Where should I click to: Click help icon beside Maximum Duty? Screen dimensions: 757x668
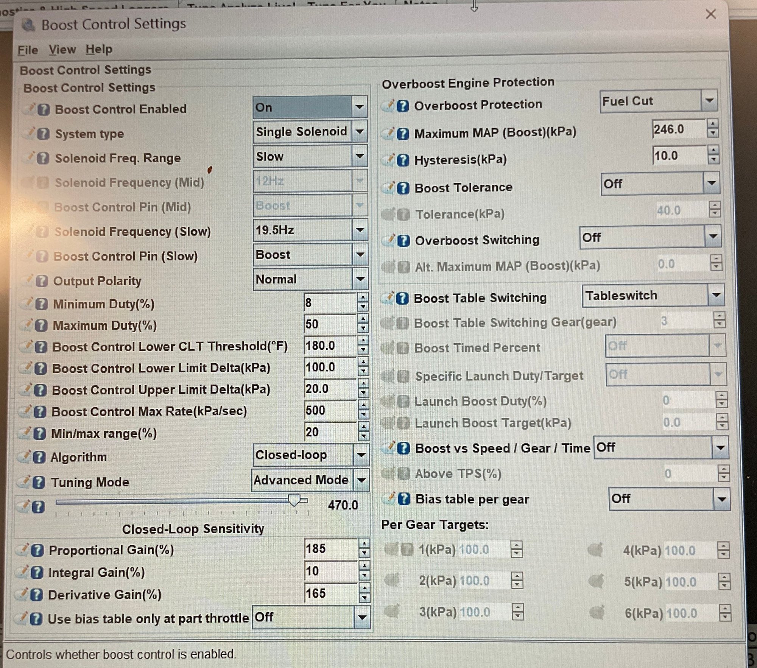(41, 326)
